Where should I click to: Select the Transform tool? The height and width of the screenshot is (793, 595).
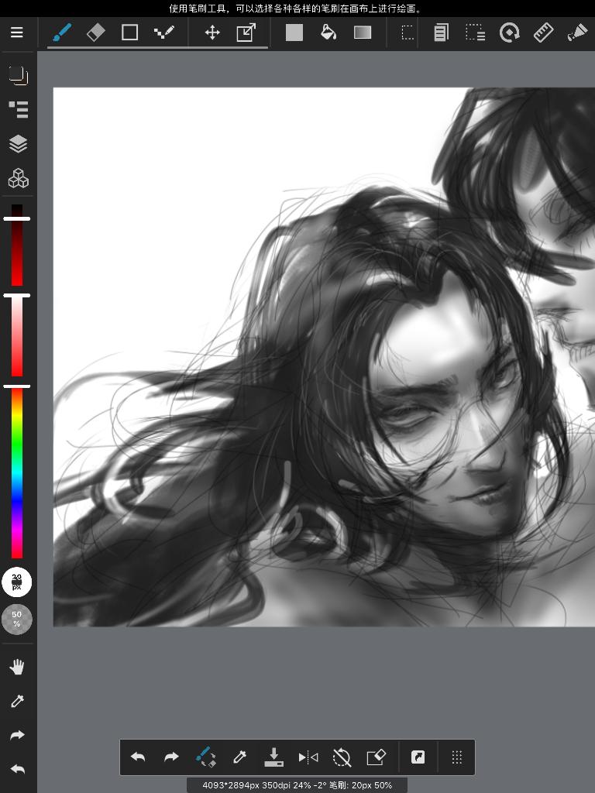click(x=246, y=33)
